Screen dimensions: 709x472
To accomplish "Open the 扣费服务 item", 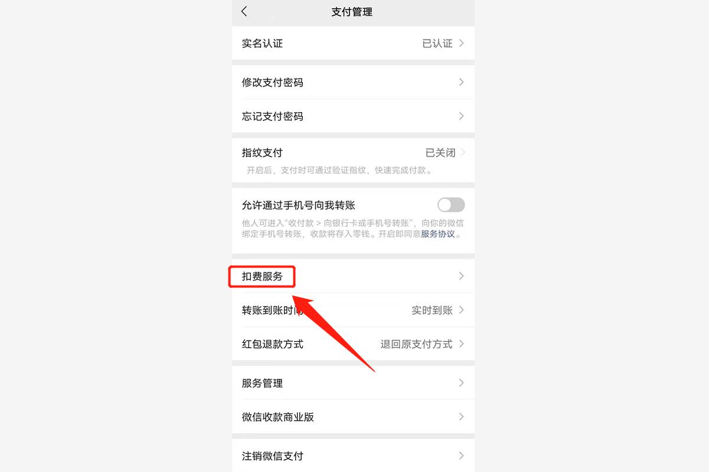I will pyautogui.click(x=353, y=276).
